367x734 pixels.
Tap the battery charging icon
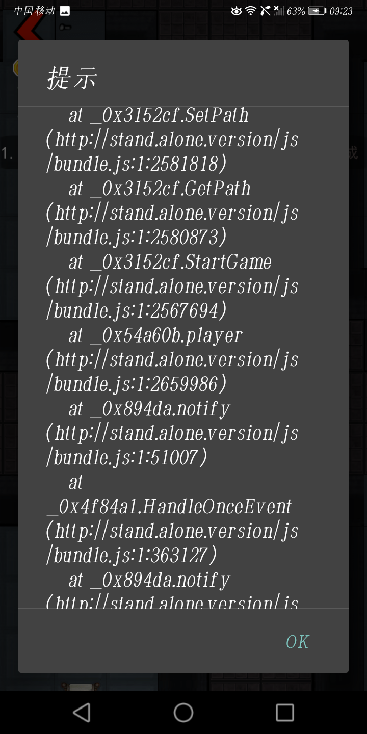317,11
